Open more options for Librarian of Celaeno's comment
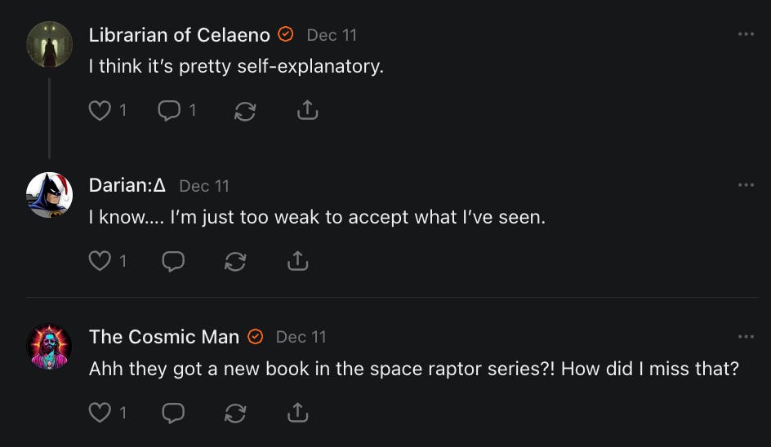Image resolution: width=771 pixels, height=447 pixels. (x=746, y=34)
